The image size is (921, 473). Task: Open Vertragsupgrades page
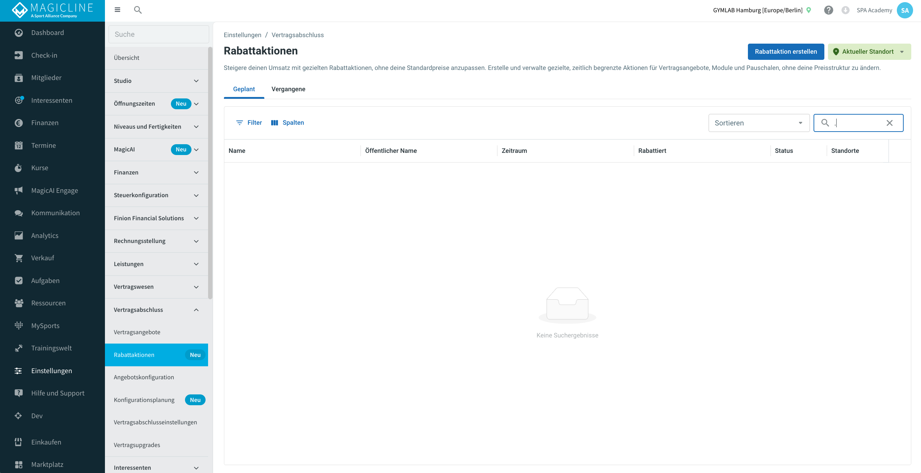pos(157,445)
